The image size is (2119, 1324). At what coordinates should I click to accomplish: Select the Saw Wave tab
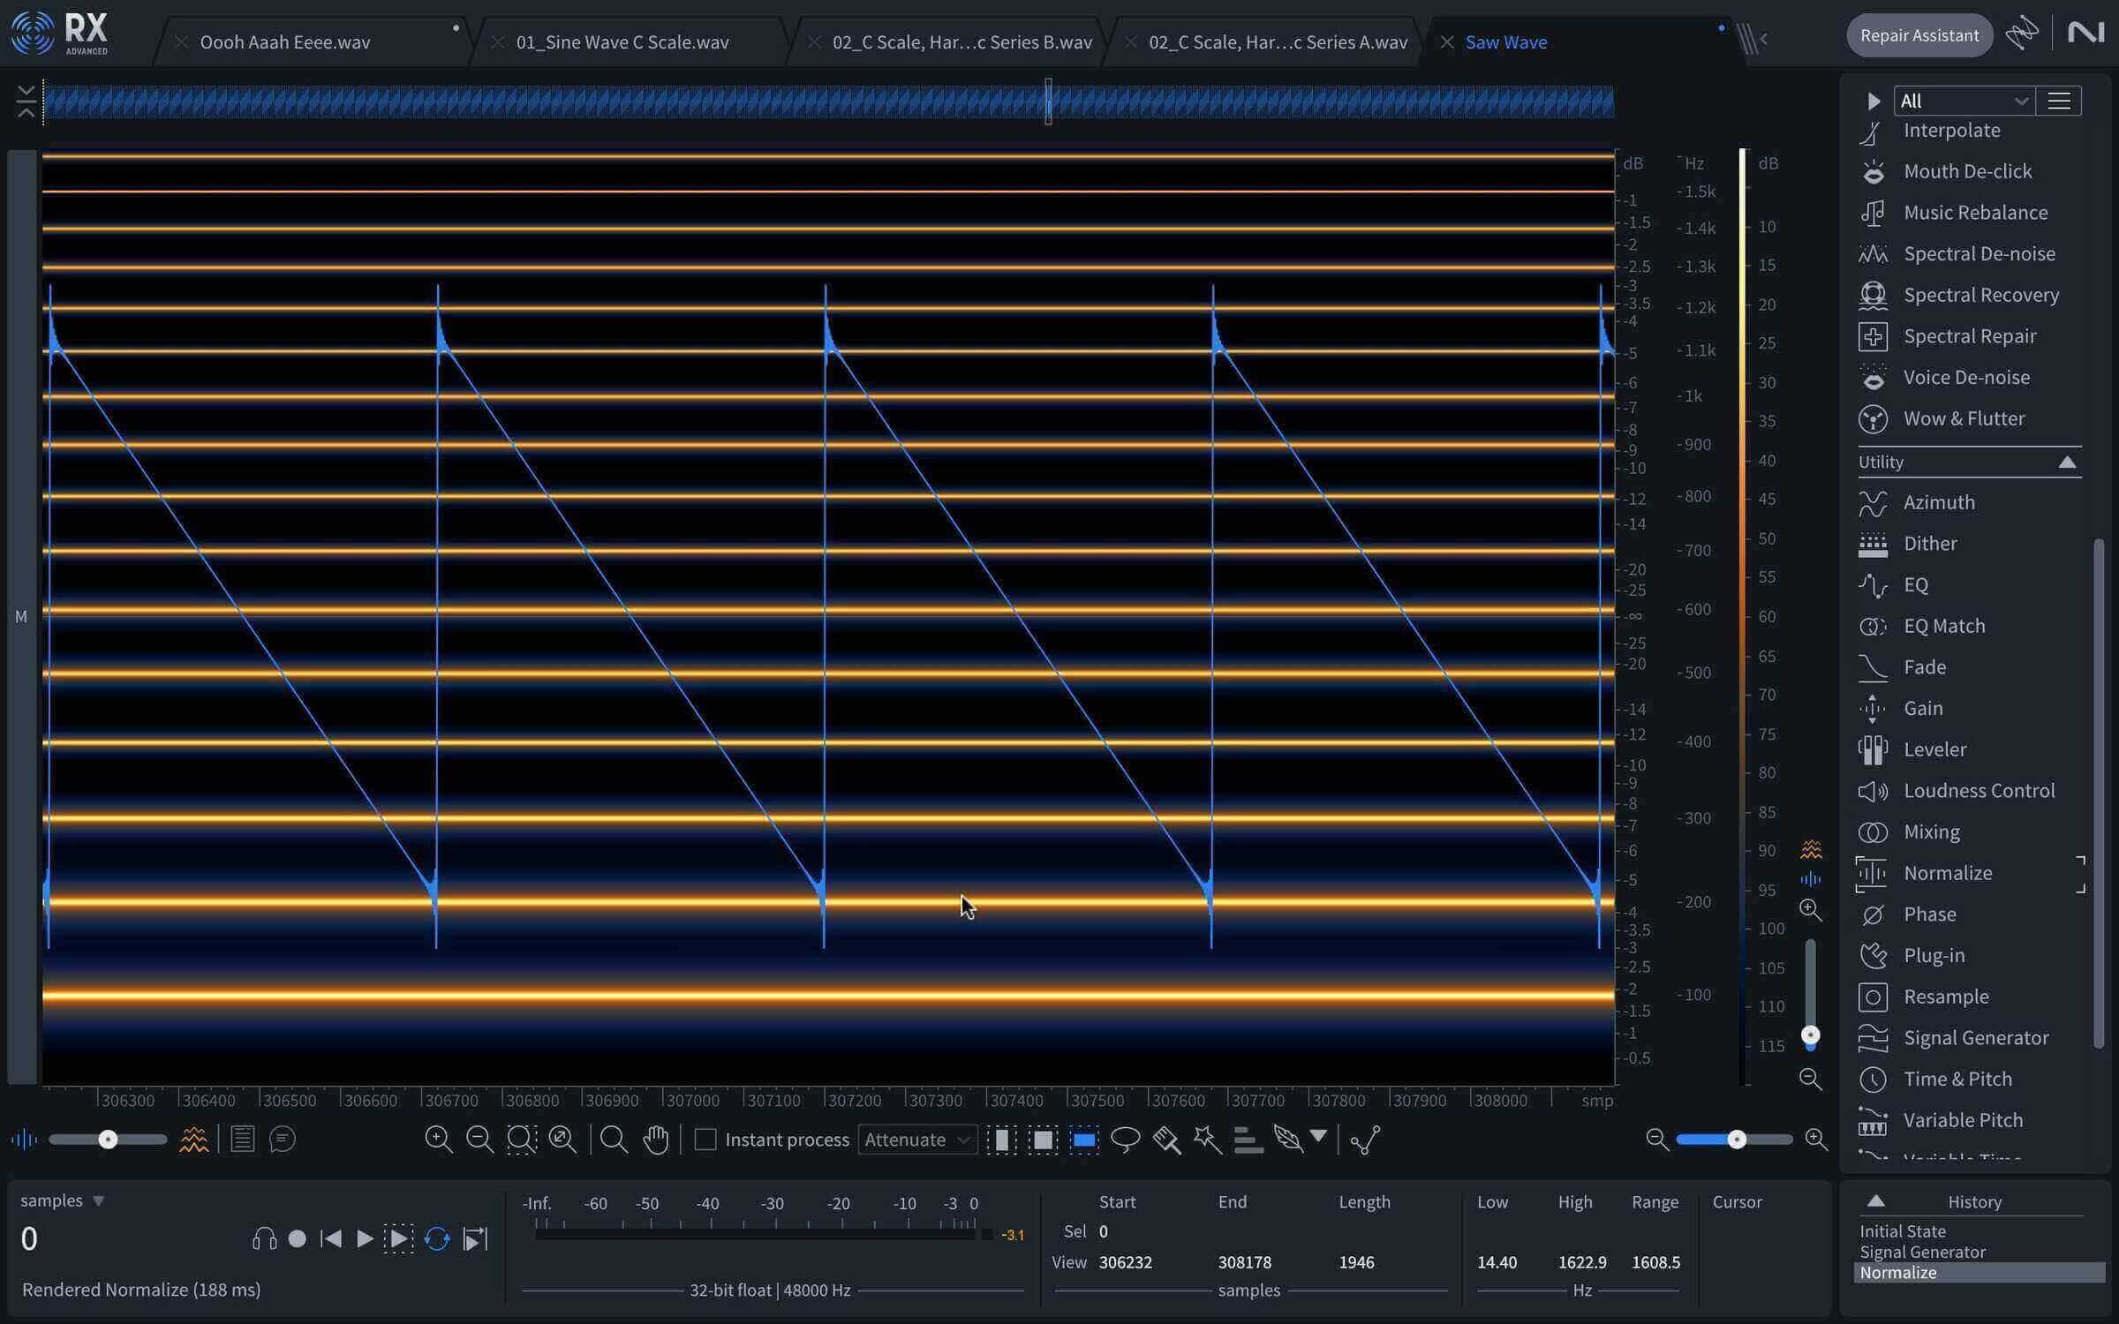point(1505,42)
